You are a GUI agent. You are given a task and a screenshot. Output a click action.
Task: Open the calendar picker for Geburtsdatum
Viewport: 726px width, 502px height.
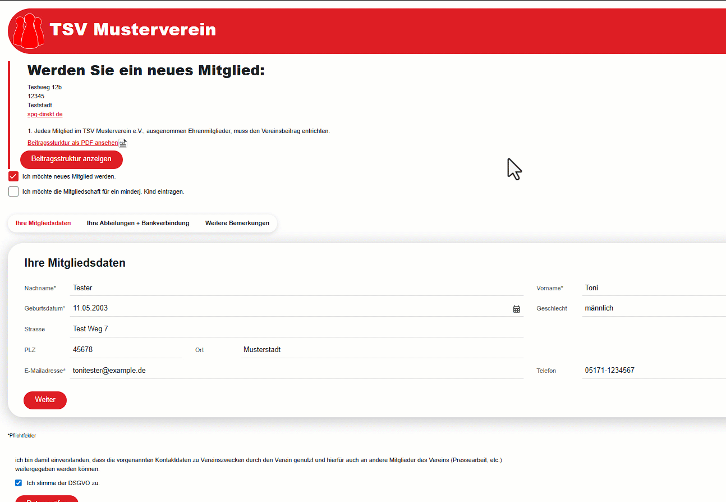click(x=516, y=309)
